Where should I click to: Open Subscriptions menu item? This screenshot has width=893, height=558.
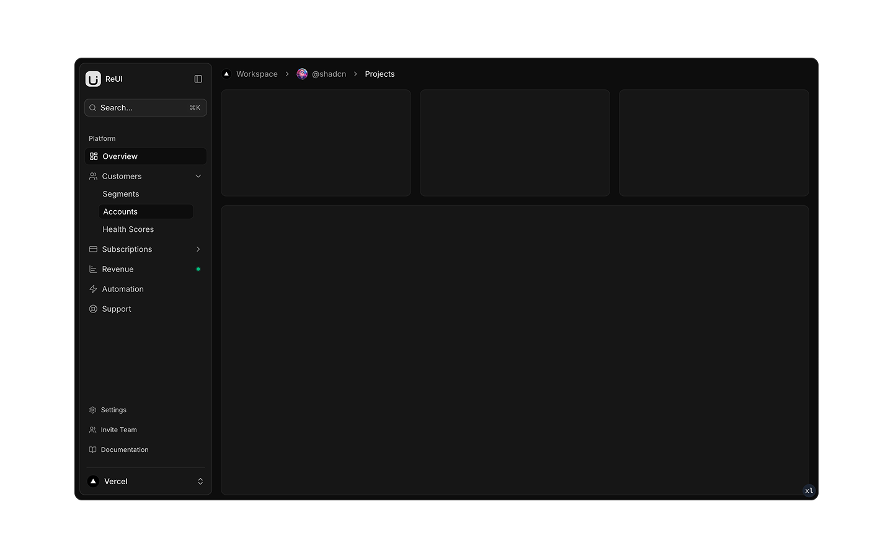(x=146, y=249)
